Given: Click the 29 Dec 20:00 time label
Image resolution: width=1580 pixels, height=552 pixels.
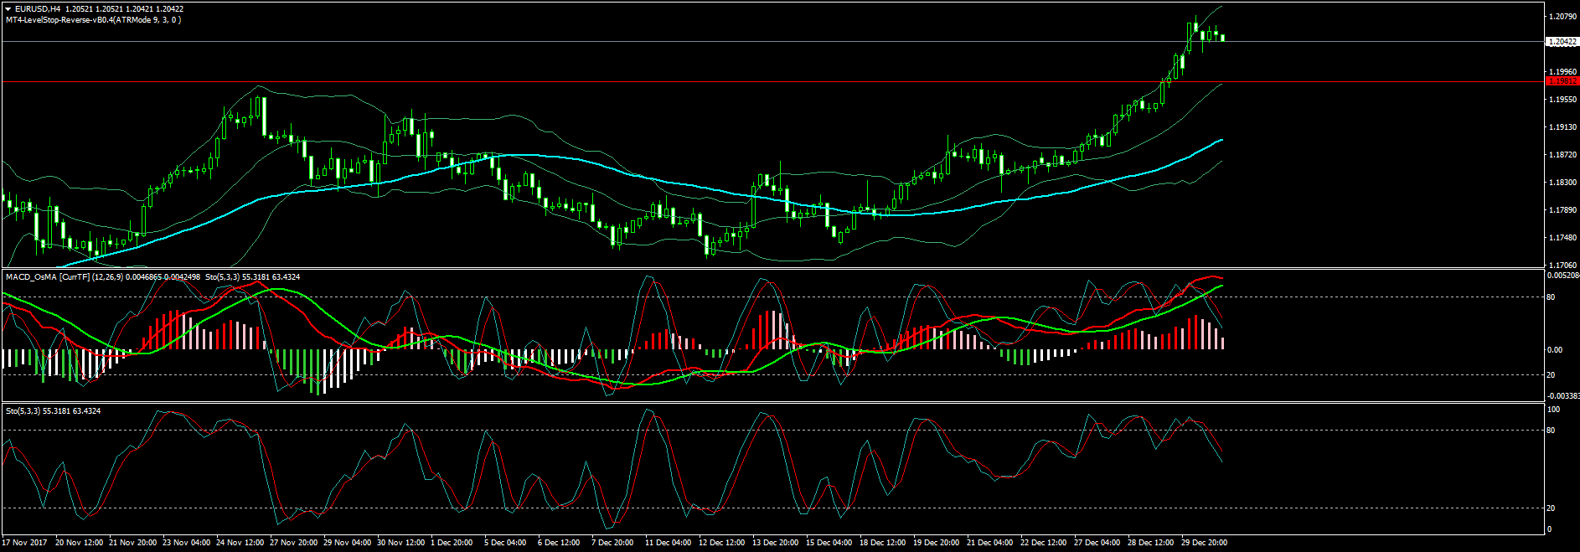Looking at the screenshot, I should pos(1204,543).
